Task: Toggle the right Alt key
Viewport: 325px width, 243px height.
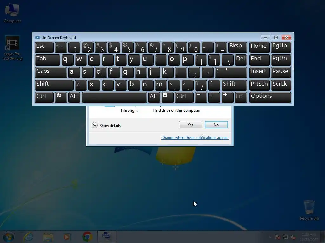Action: [x=154, y=97]
